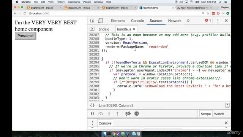Bookmark this page with star icon
The width and height of the screenshot is (243, 137).
coord(208,14)
